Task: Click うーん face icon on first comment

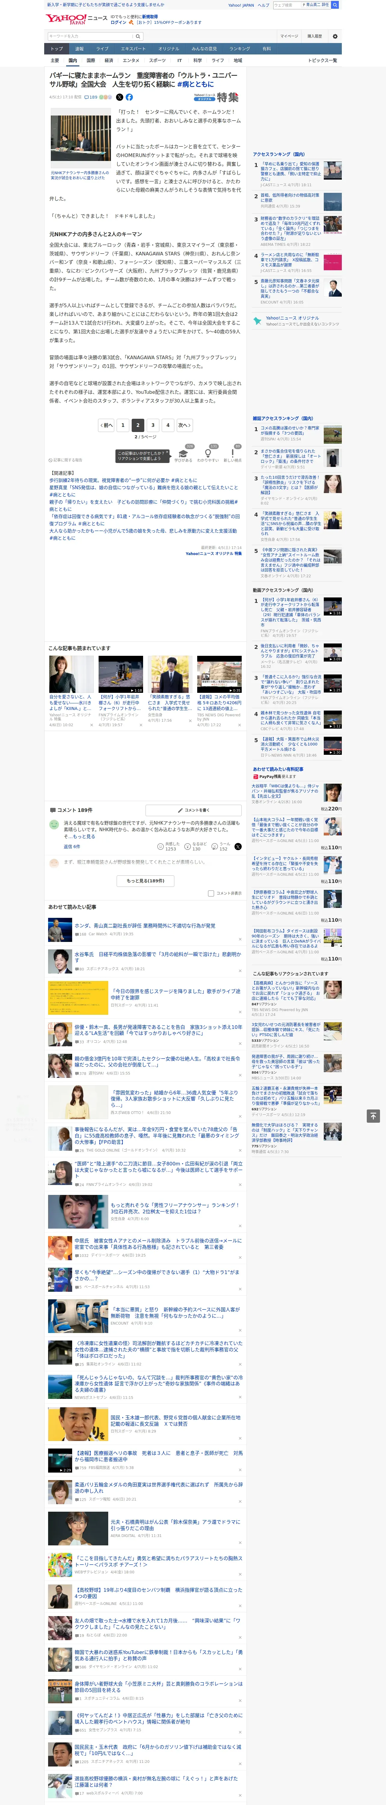Action: coord(214,847)
